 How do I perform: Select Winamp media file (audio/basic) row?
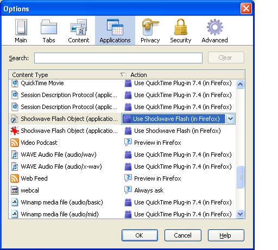(62, 202)
